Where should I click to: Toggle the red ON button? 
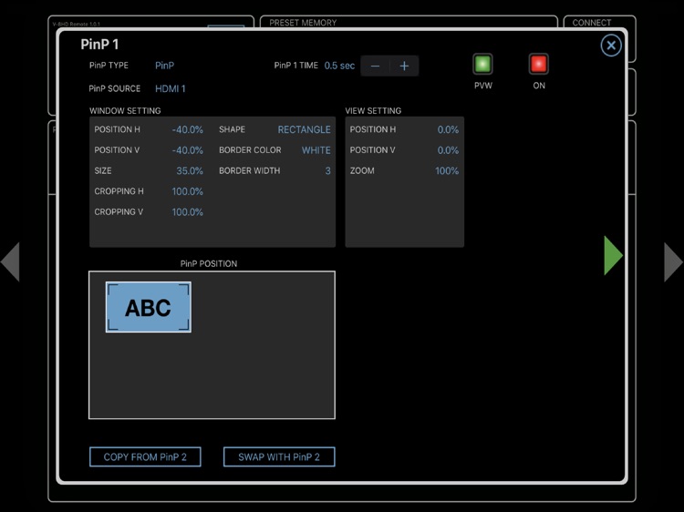point(538,64)
